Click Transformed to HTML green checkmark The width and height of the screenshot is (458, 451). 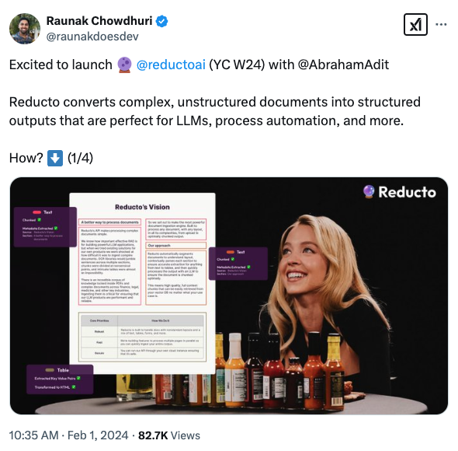point(74,387)
